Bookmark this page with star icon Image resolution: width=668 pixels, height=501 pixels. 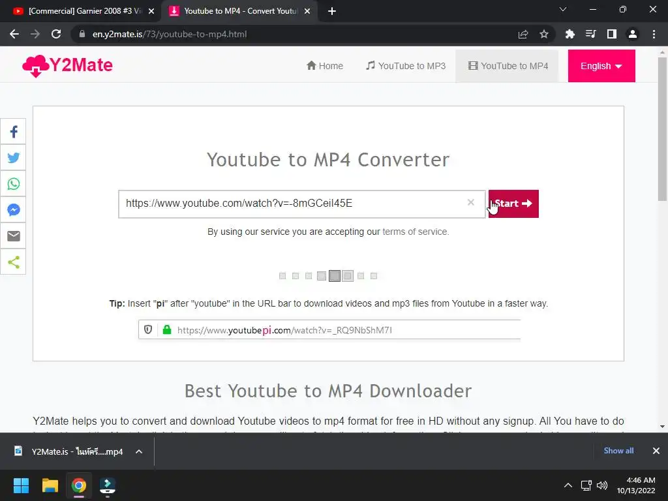point(544,34)
